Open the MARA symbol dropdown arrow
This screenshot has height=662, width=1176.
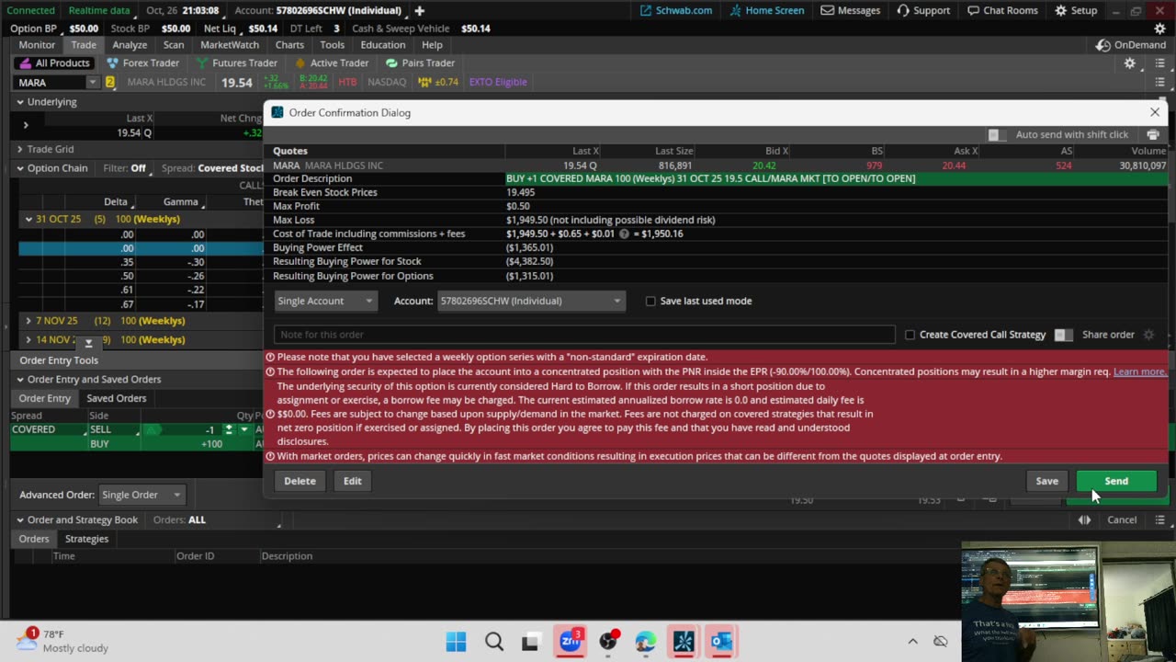[92, 82]
